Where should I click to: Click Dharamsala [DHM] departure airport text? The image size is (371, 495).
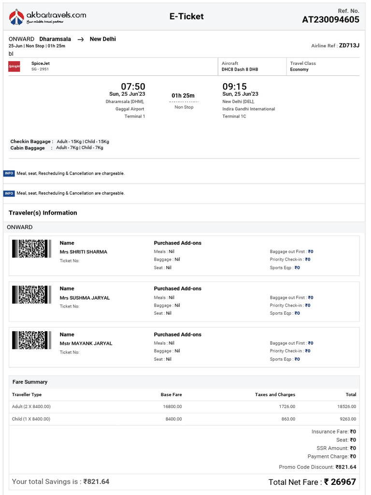click(125, 102)
